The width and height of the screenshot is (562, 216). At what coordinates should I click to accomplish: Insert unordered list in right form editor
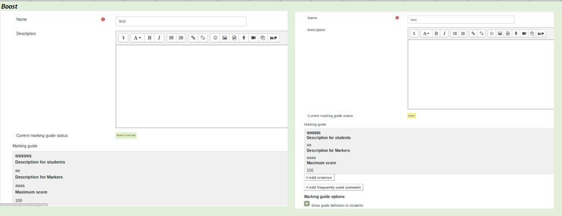coord(455,33)
